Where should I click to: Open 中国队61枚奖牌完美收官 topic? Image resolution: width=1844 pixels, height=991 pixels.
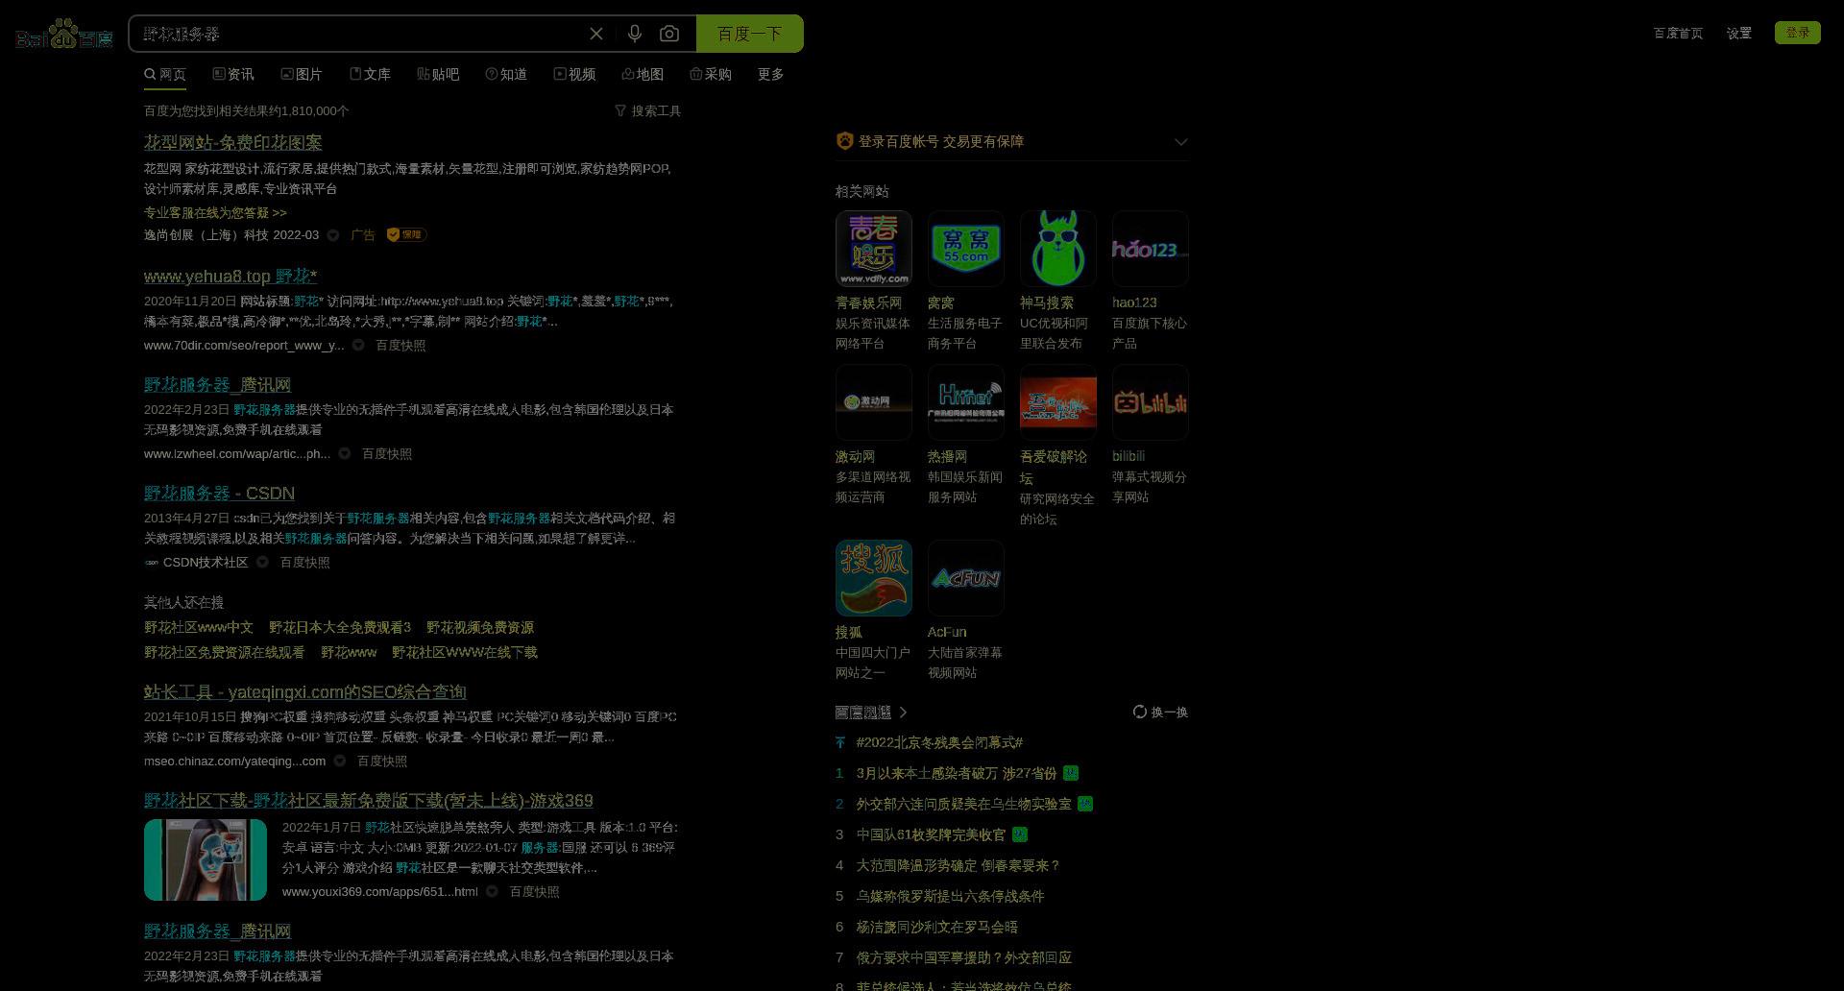931,834
